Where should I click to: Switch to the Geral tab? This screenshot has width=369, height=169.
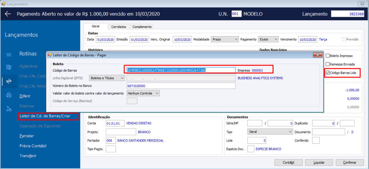[95, 27]
